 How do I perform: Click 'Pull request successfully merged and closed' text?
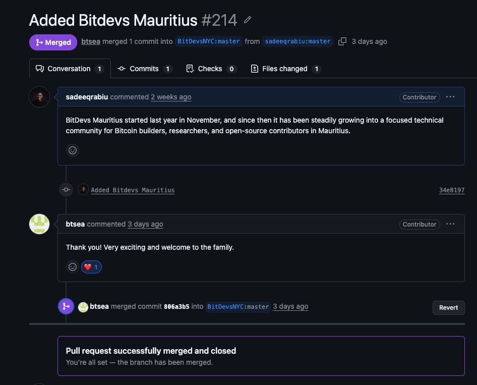pyautogui.click(x=151, y=351)
